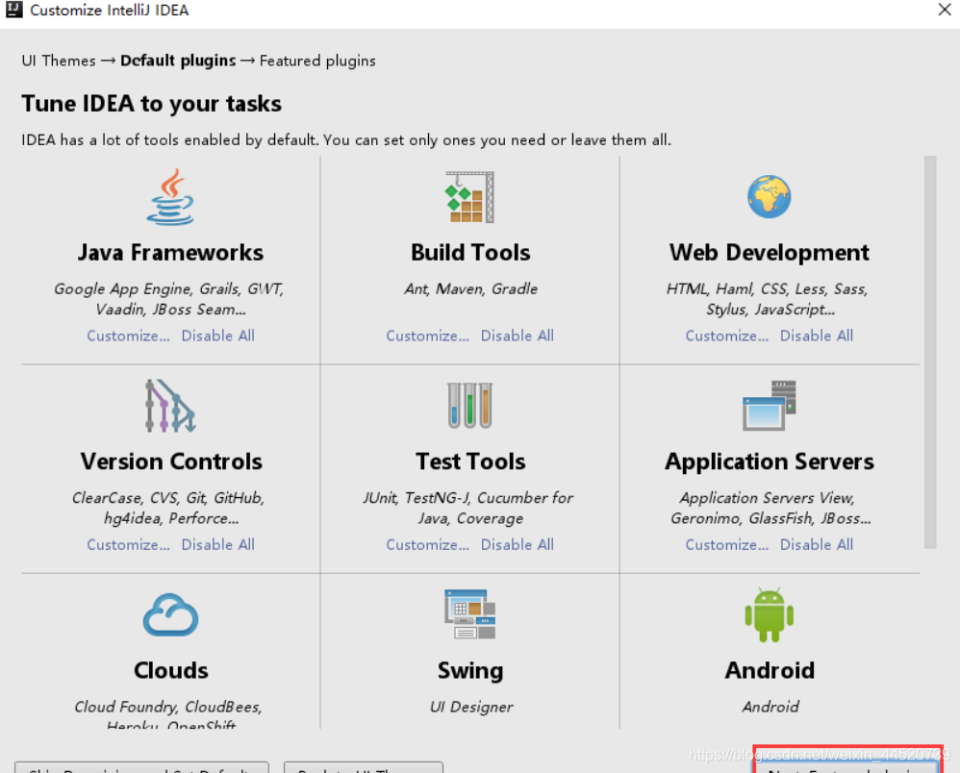The height and width of the screenshot is (773, 960).
Task: Open Customize for Version Controls
Action: click(128, 544)
